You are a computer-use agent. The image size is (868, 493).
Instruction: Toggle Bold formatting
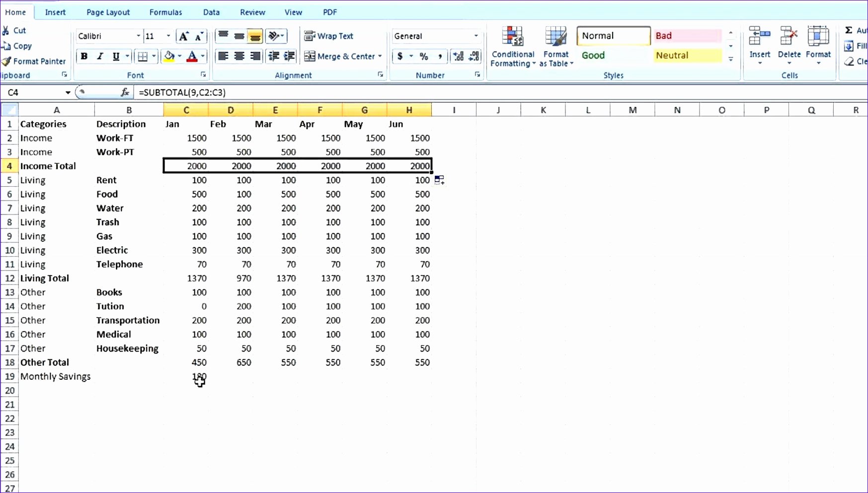[84, 56]
